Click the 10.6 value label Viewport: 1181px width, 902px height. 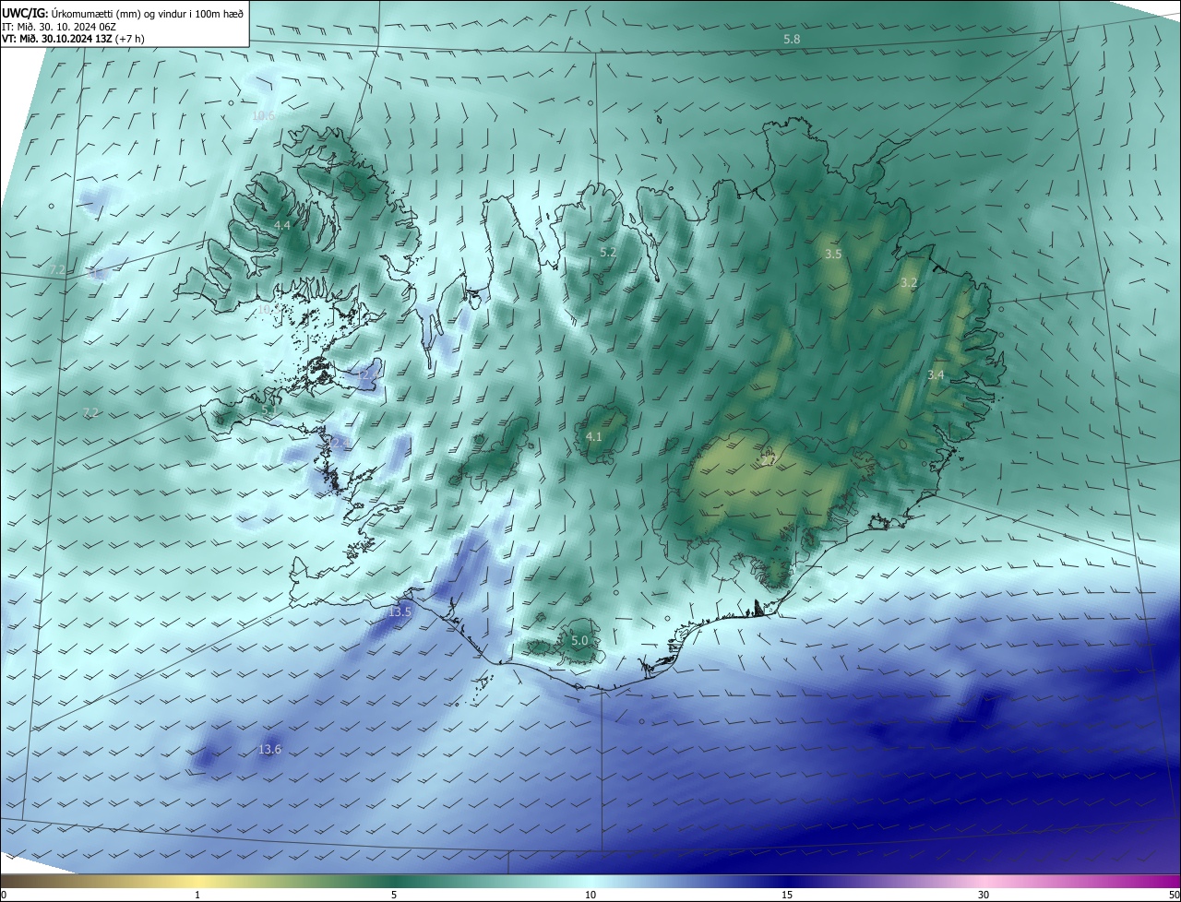(x=263, y=115)
